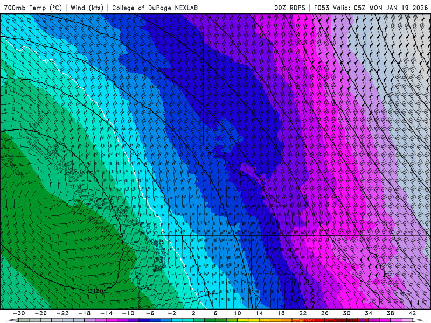The width and height of the screenshot is (431, 323).
Task: Click the "6" colorbar tick label
Action: coord(215,313)
